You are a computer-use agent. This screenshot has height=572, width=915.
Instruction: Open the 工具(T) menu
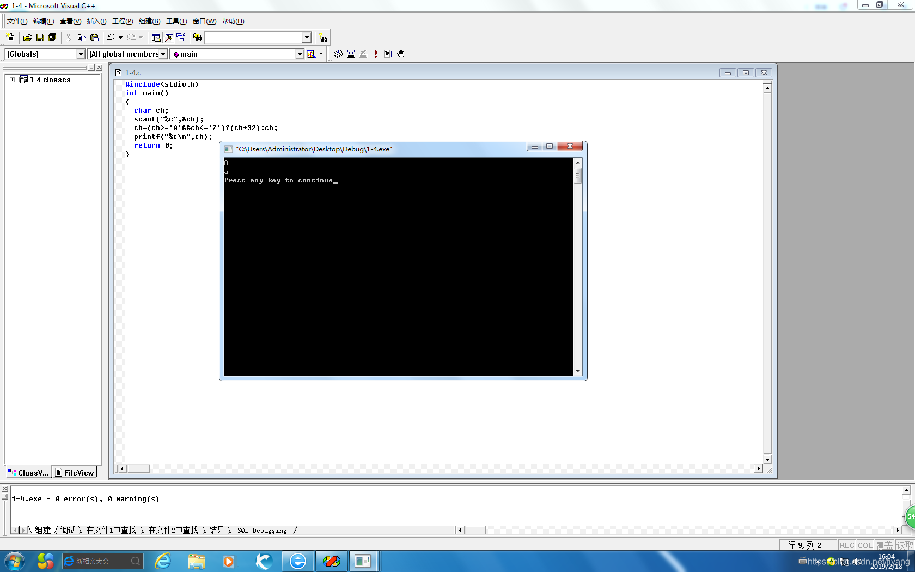click(176, 21)
